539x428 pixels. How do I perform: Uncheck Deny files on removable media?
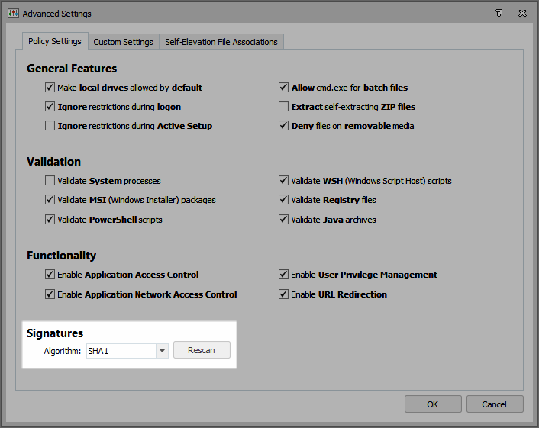pyautogui.click(x=284, y=126)
